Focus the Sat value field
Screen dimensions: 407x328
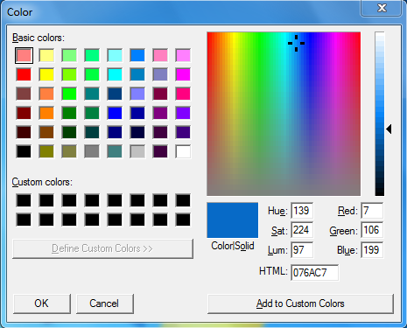[302, 230]
